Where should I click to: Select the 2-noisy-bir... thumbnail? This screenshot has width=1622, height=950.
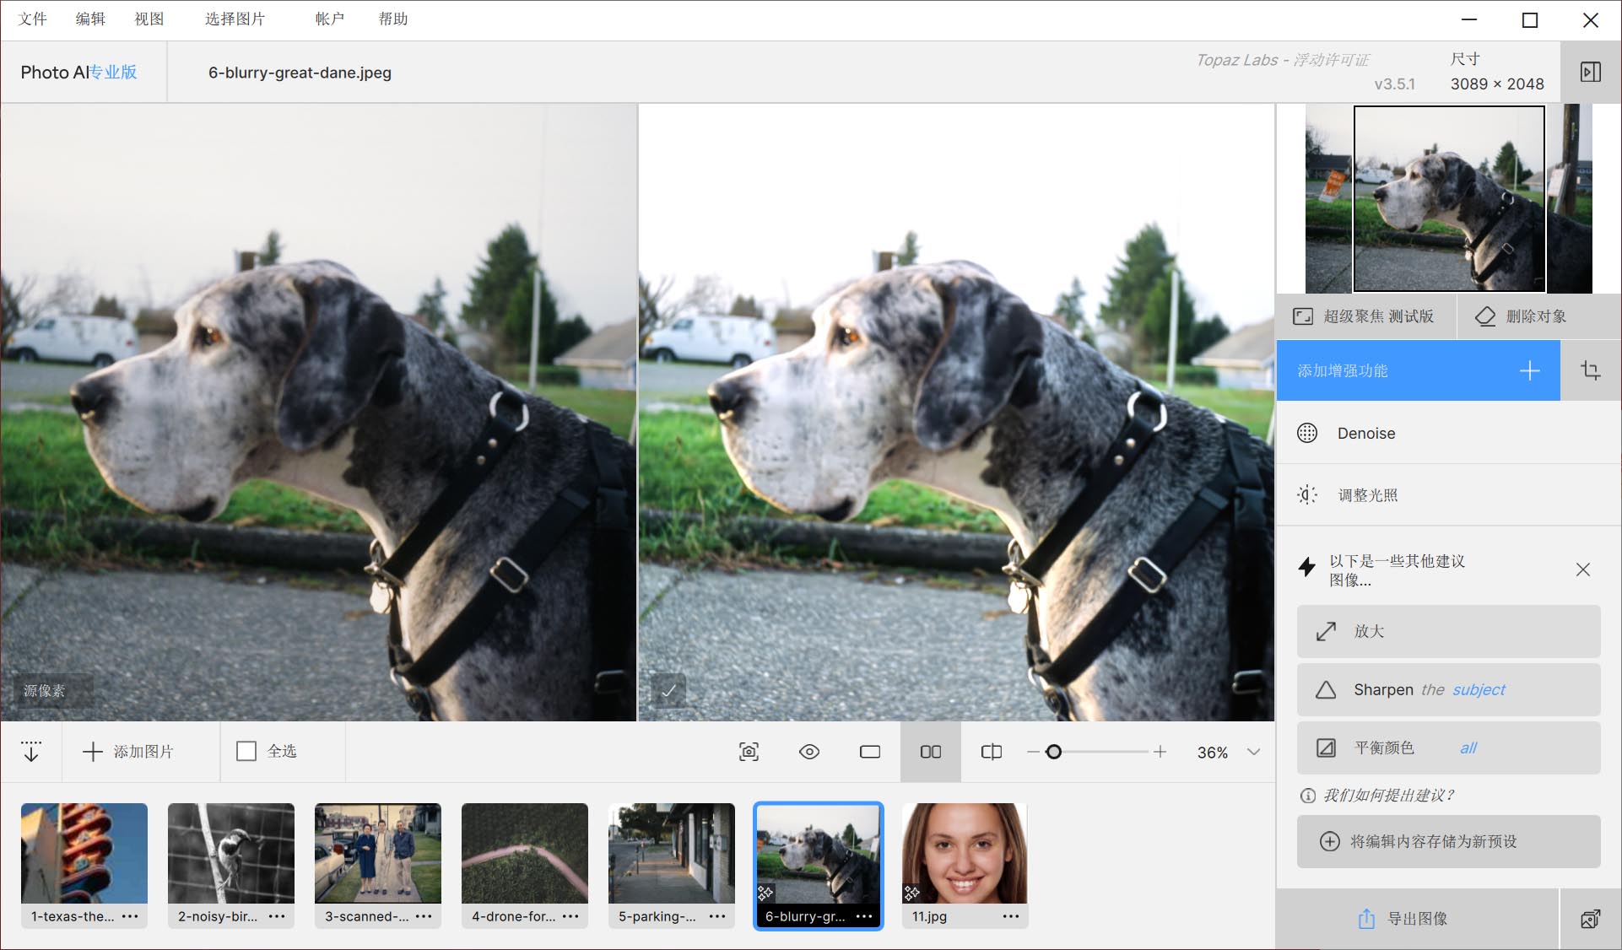[231, 853]
